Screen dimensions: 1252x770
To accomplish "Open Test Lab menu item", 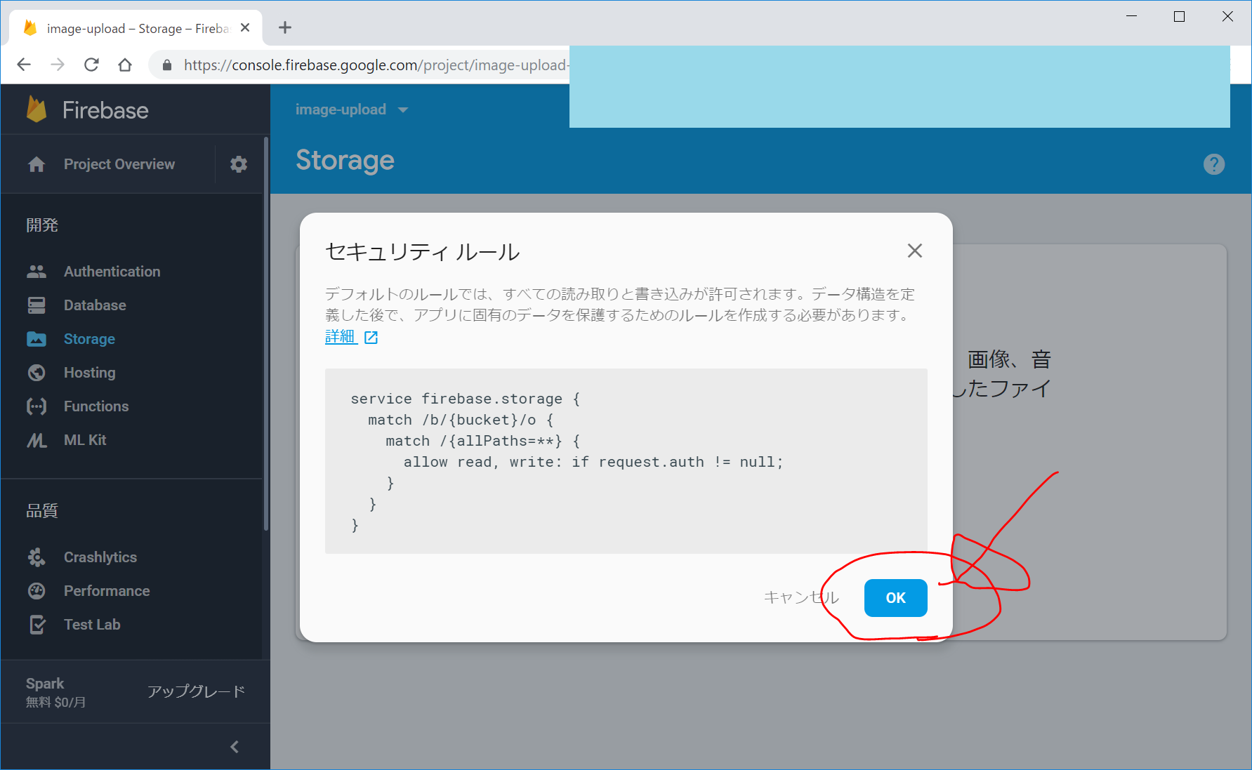I will [x=92, y=625].
